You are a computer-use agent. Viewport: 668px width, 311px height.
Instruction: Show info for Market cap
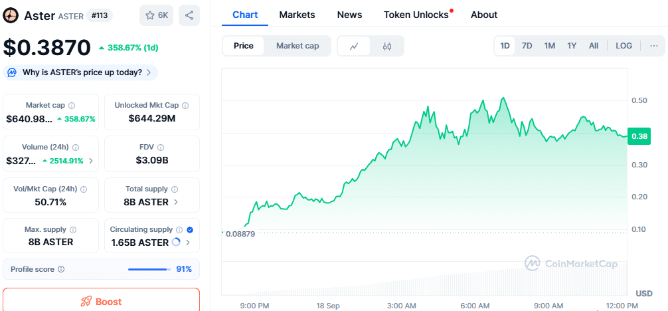(72, 106)
